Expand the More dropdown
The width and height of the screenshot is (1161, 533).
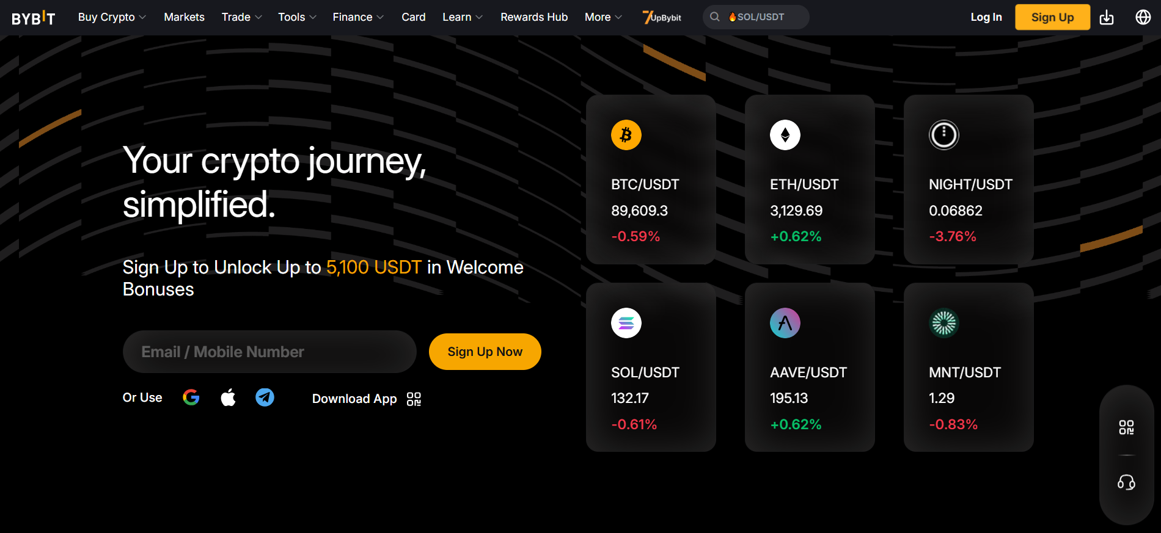click(603, 17)
